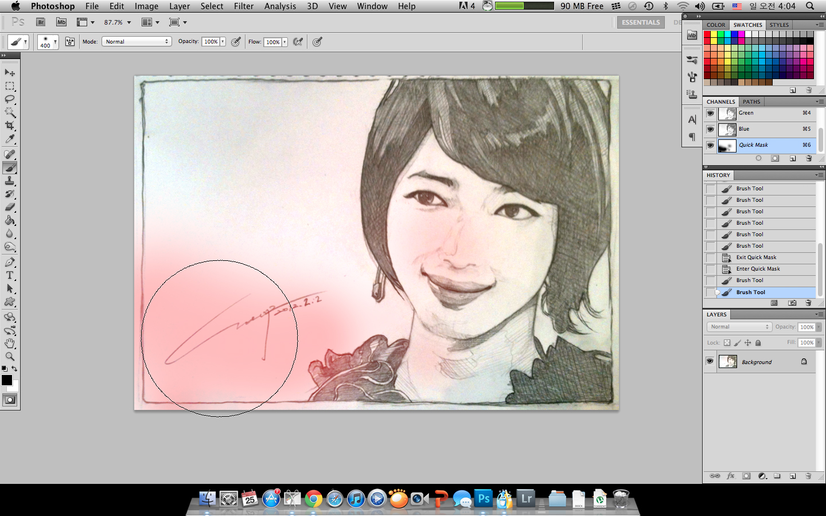Viewport: 826px width, 516px height.
Task: Click create new snapshot in History panel
Action: coord(792,303)
